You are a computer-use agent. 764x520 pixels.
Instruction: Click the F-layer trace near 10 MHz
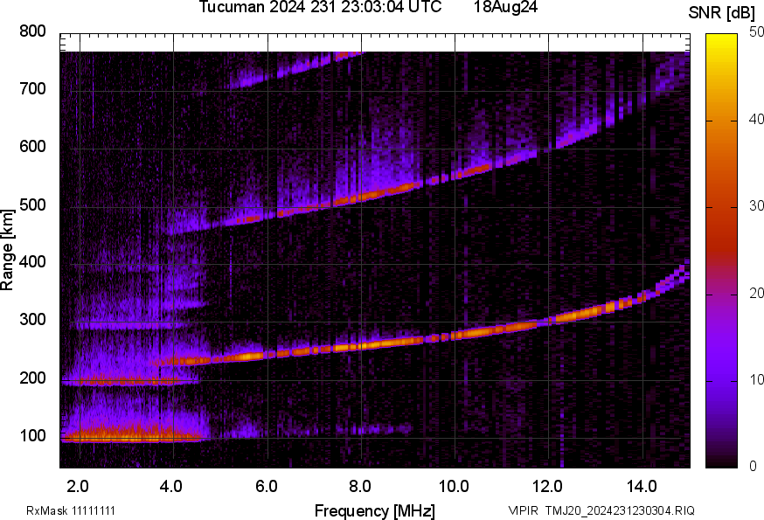click(x=455, y=336)
